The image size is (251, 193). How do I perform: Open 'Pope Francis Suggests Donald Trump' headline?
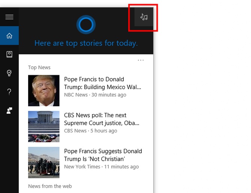coord(103,155)
